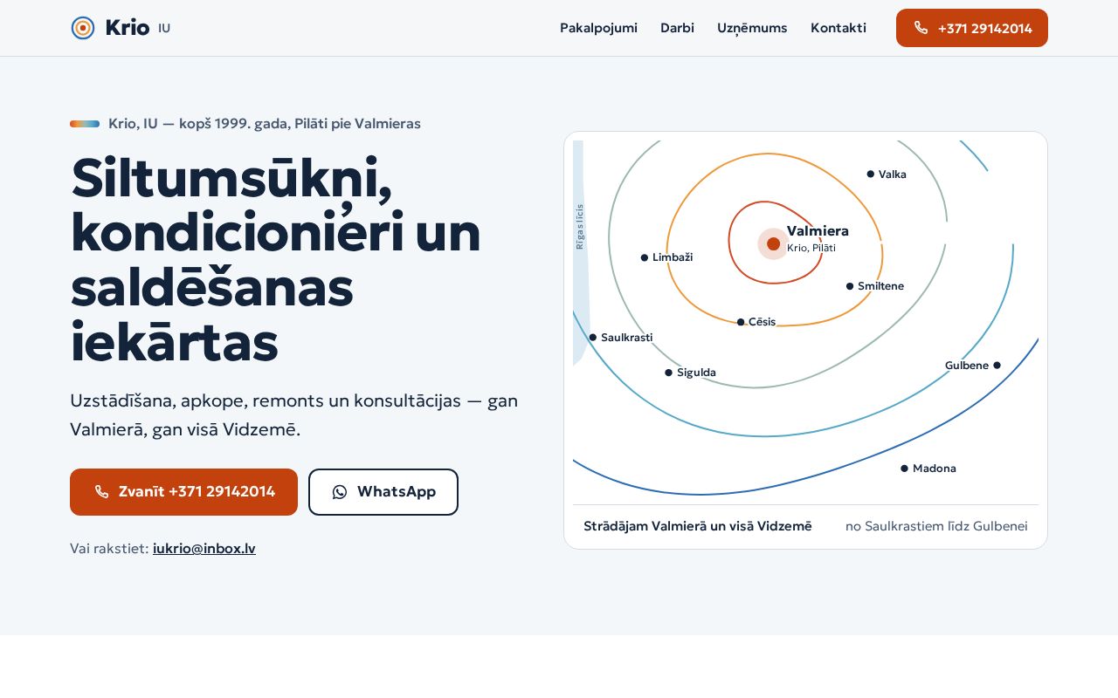Click the Limbaži map dot
Screen dimensions: 1118x698
coord(645,257)
